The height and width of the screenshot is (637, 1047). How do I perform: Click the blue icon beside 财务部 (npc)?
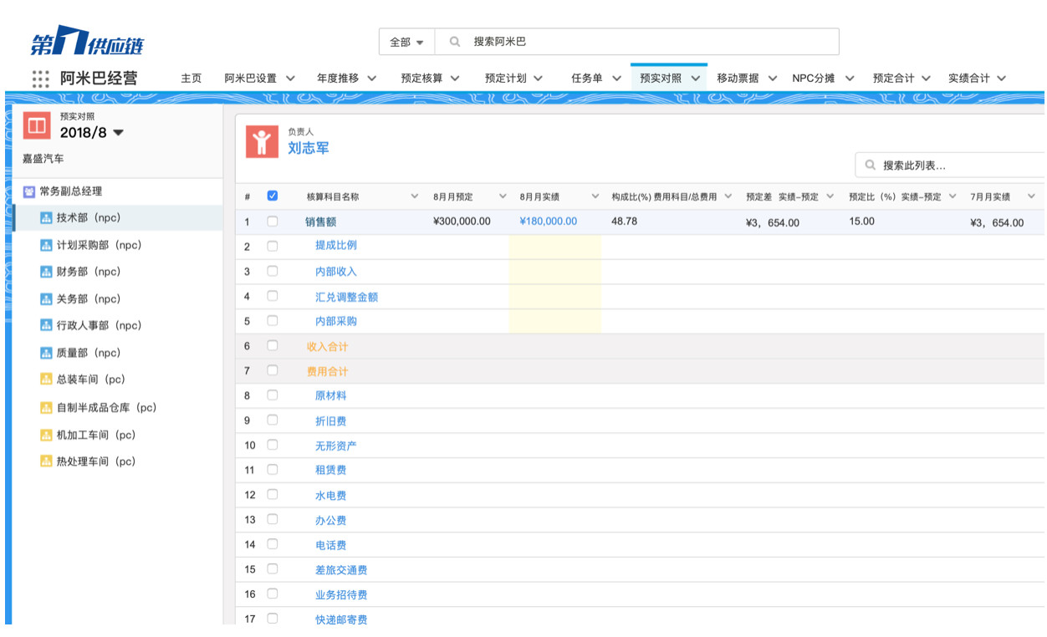click(46, 272)
